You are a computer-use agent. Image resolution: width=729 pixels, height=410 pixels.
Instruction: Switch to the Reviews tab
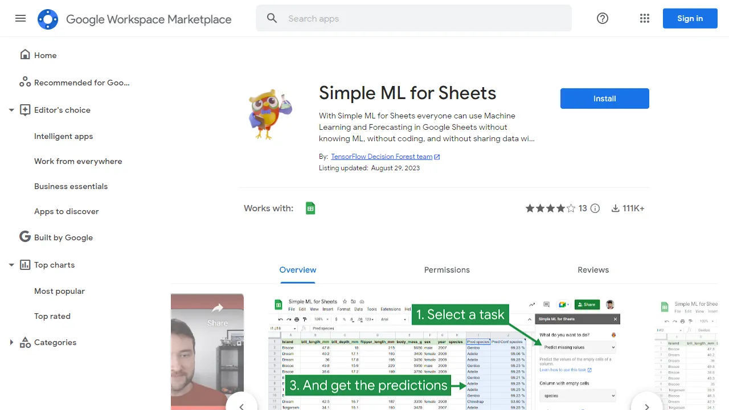point(593,270)
